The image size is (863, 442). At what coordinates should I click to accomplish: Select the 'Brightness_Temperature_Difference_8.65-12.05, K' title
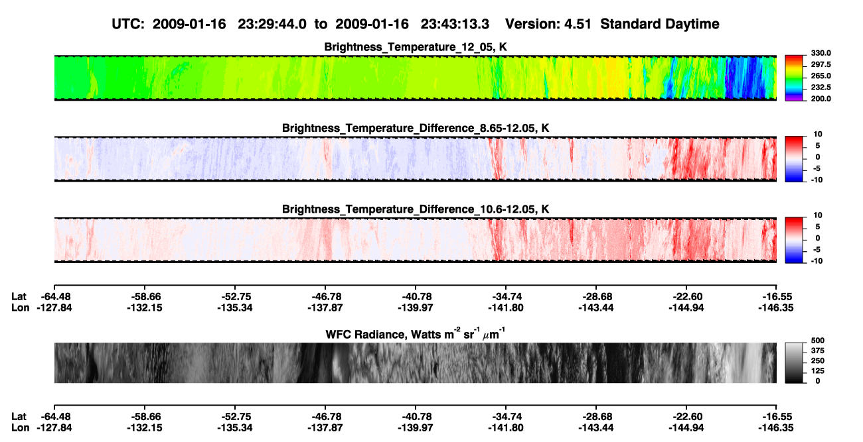416,128
